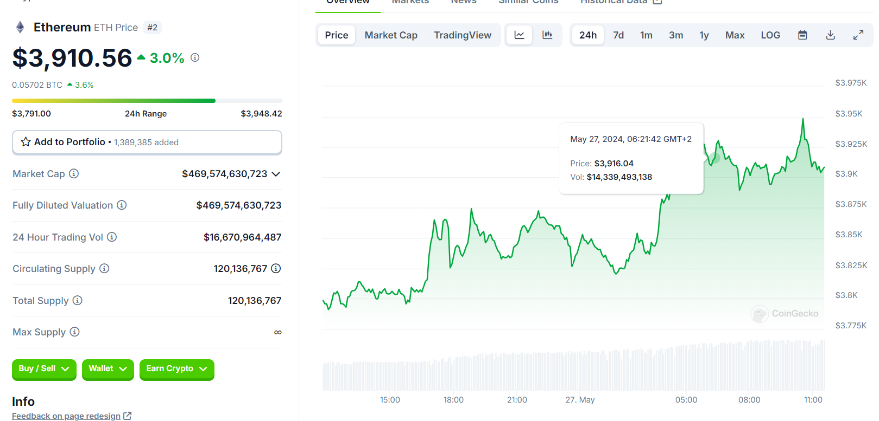Switch to line chart view icon
The width and height of the screenshot is (879, 421).
(x=520, y=35)
